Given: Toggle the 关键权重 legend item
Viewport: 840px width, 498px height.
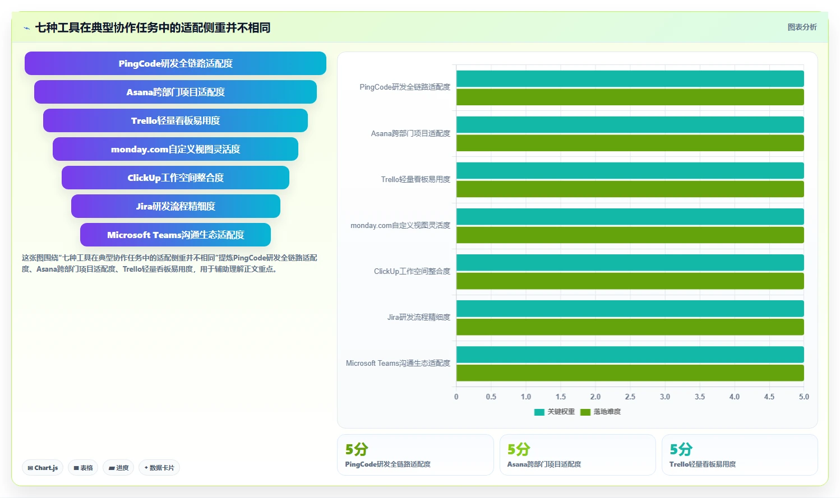Looking at the screenshot, I should [x=555, y=412].
